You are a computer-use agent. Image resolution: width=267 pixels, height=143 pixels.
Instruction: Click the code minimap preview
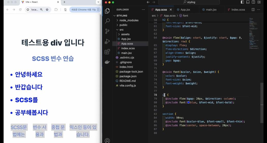(254, 33)
